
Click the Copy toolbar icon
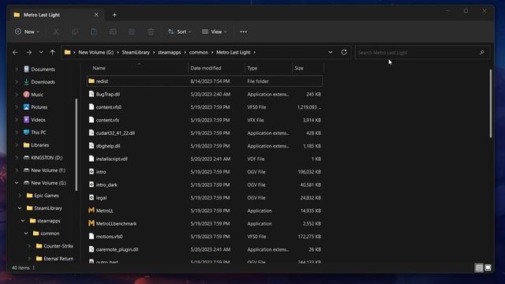click(x=75, y=32)
